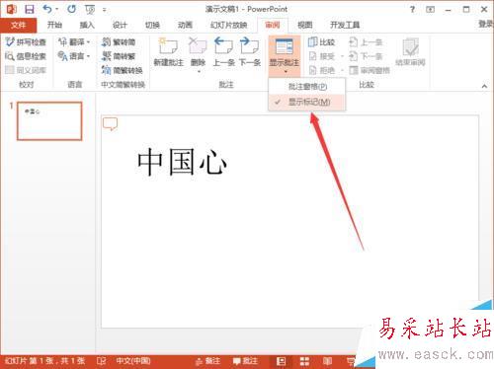Click the Save icon in quick access toolbar

30,9
